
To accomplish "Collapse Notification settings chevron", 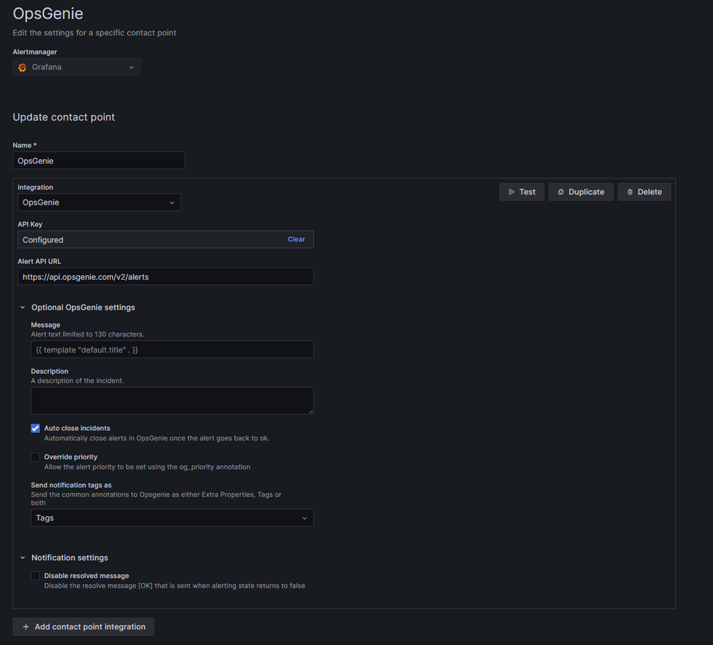I will coord(23,557).
